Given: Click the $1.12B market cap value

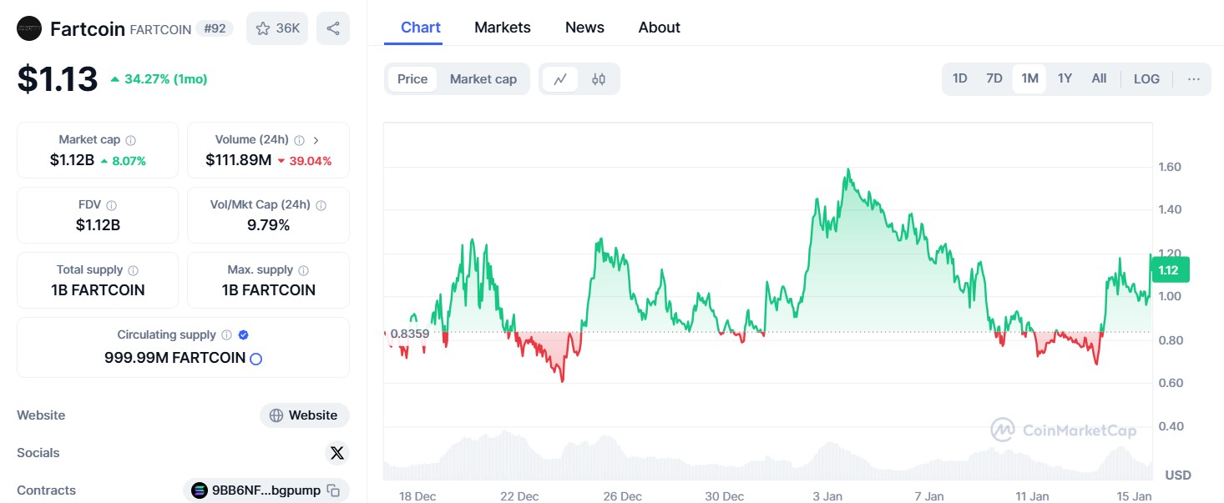Looking at the screenshot, I should coord(72,160).
